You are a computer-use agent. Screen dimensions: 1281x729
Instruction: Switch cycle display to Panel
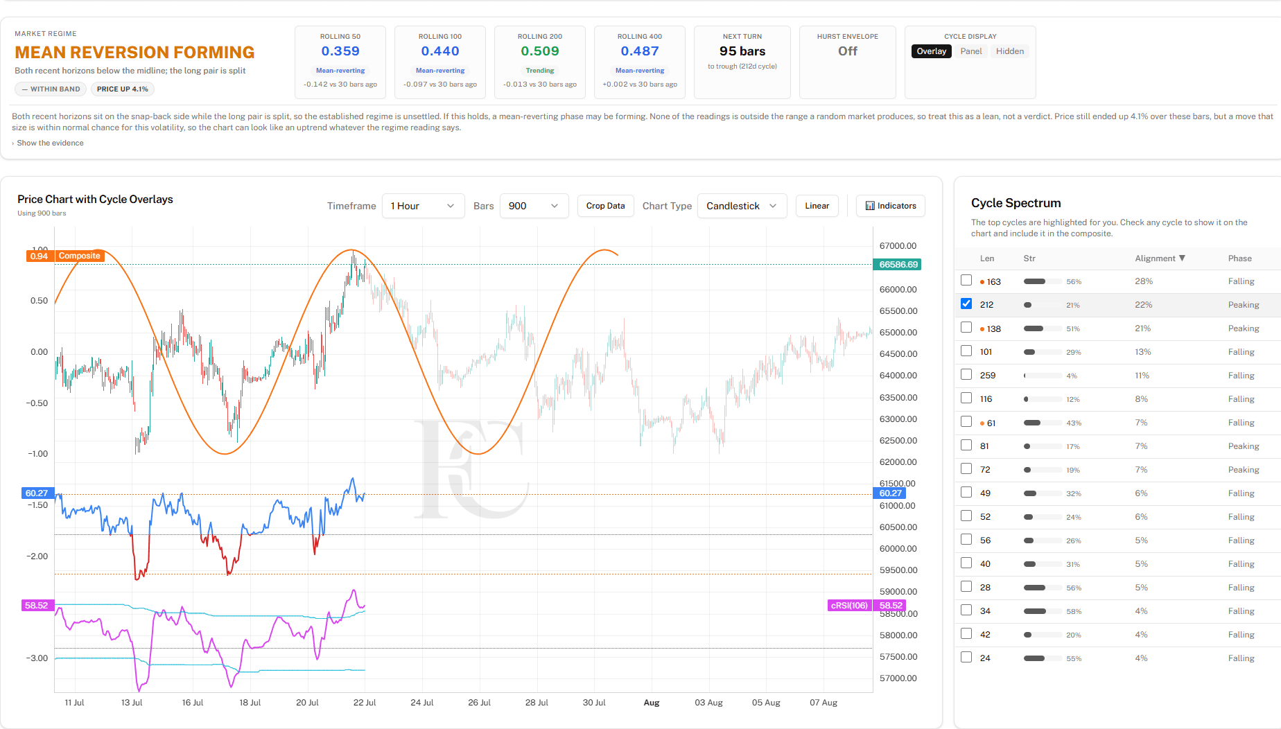(971, 51)
